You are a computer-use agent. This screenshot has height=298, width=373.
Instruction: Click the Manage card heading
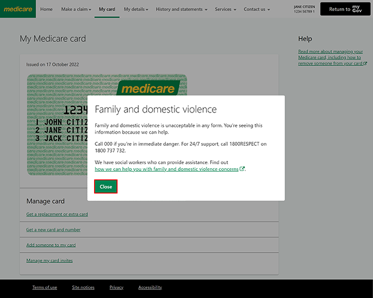45,201
